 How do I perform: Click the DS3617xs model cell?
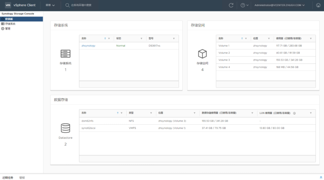pyautogui.click(x=154, y=46)
